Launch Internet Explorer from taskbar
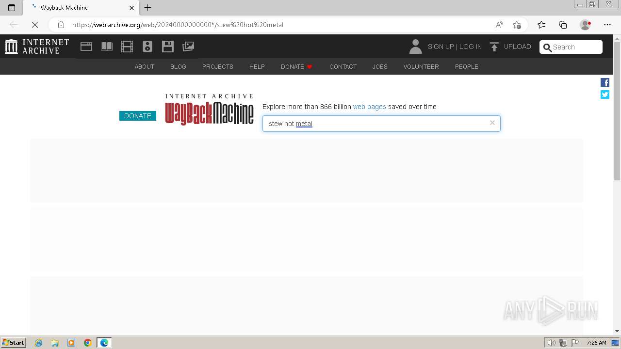 click(x=39, y=343)
